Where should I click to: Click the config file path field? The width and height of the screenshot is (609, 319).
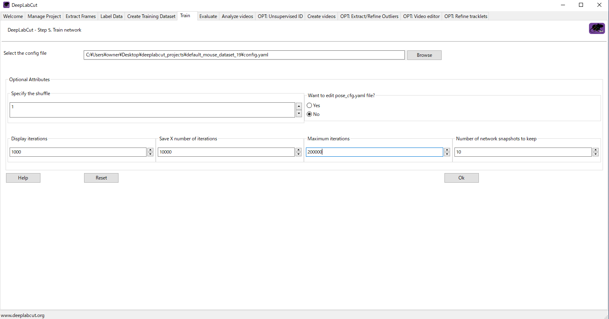click(x=244, y=55)
